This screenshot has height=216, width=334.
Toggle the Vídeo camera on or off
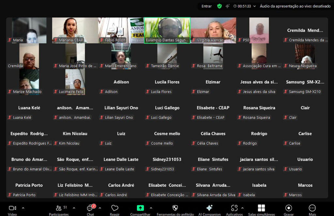[12, 209]
